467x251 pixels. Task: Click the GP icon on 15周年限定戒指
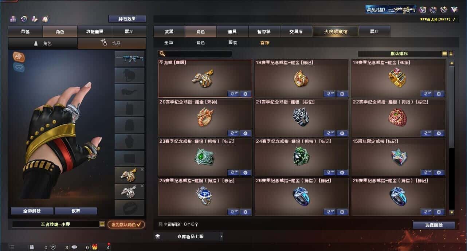click(427, 172)
